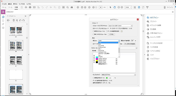Click the page background color swatch

121,31
